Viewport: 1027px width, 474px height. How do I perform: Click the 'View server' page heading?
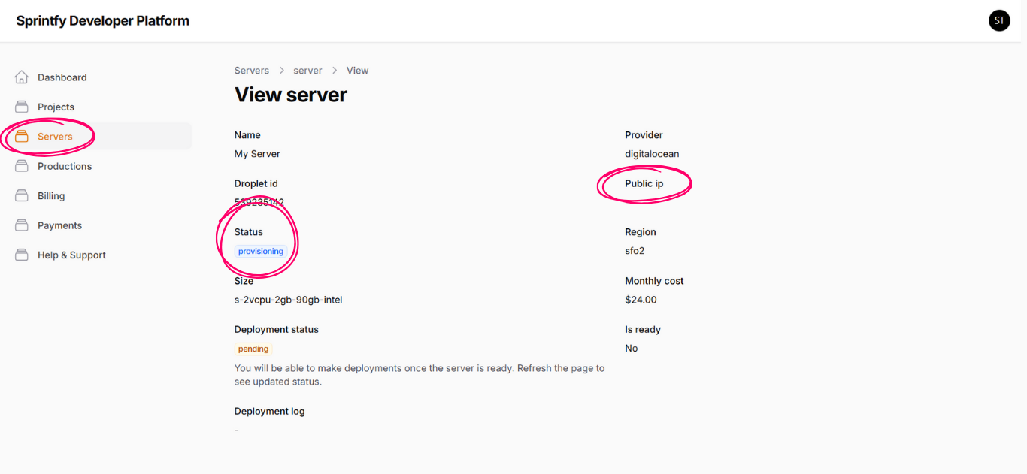click(x=291, y=95)
